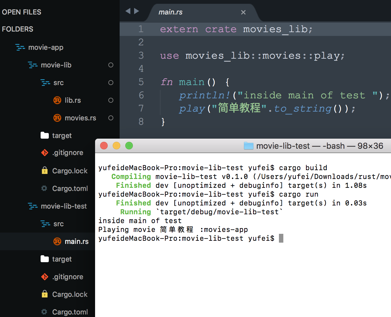
Task: Select the movie-lib folder label
Action: (x=56, y=65)
